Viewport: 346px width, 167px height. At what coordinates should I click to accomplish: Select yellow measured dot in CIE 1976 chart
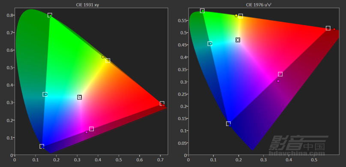[x=236, y=16]
